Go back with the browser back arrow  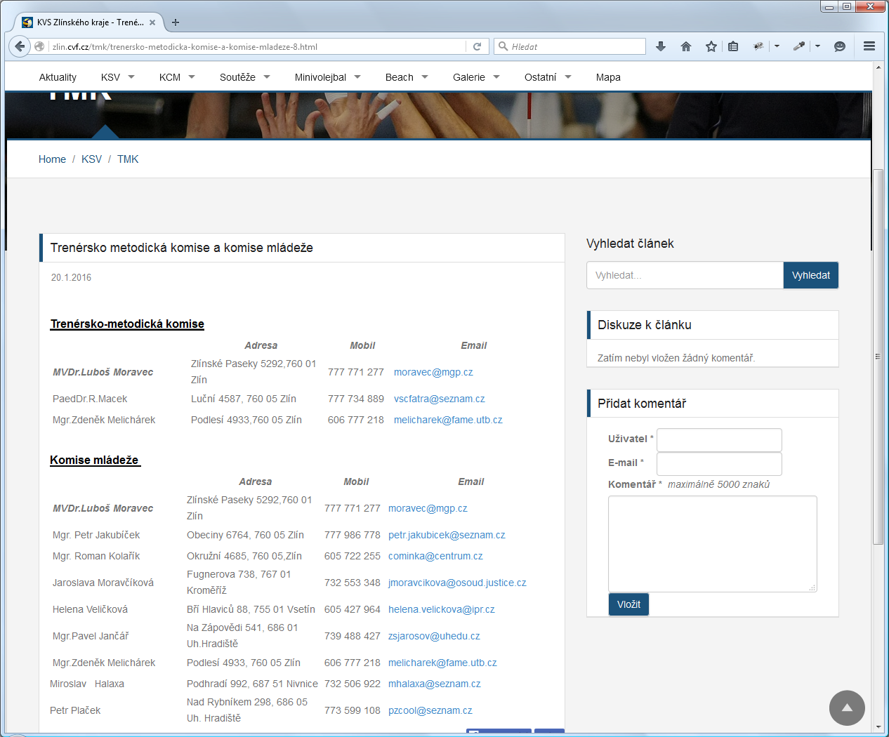[x=20, y=46]
